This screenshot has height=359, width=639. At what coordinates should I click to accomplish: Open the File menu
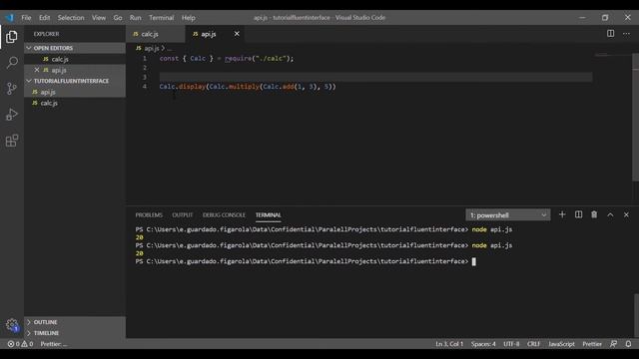coord(26,18)
